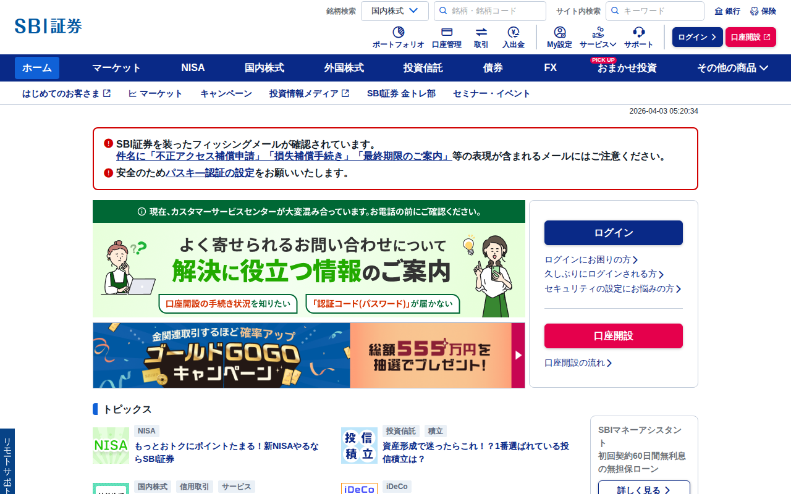
Task: Open the リモートサポート side tab
Action: pyautogui.click(x=7, y=462)
